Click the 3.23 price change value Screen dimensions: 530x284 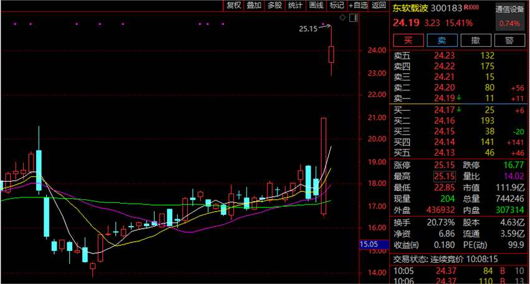point(432,23)
